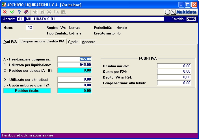Click the status bar text Residuo credito dichiarazione annuale
This screenshot has height=139, width=199.
click(27, 135)
